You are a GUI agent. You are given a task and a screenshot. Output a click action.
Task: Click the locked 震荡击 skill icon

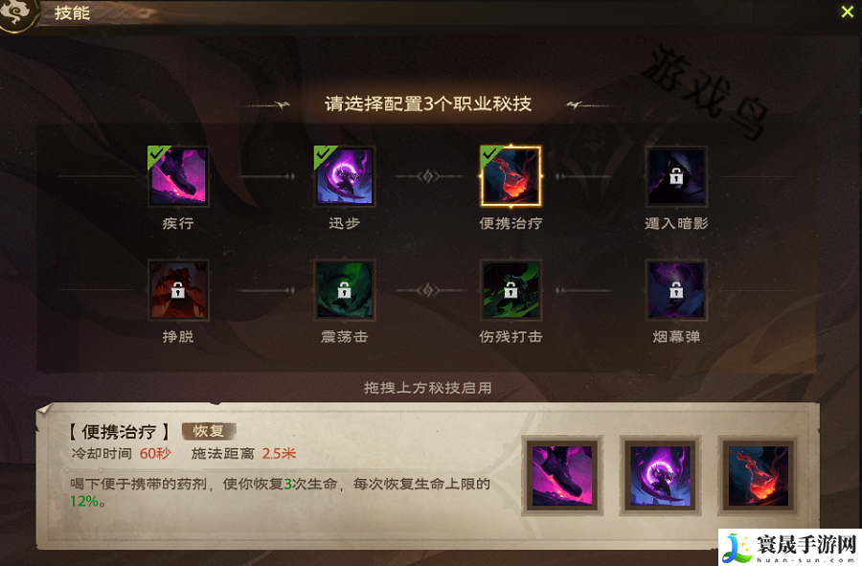coord(345,289)
